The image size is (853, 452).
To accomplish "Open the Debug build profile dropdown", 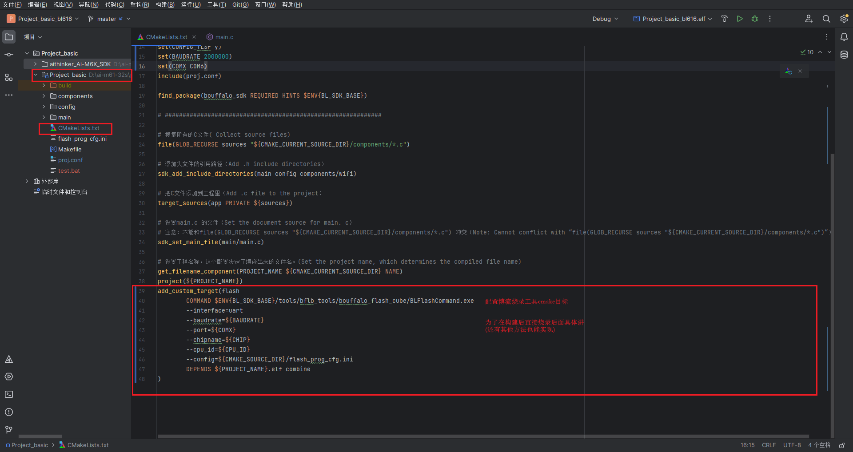I will point(605,19).
